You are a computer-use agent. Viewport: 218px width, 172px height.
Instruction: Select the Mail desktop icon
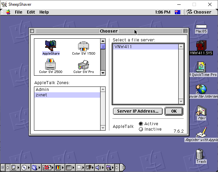(202, 113)
